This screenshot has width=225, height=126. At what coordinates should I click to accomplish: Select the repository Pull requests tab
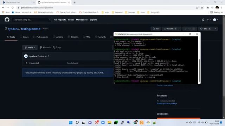point(41,37)
